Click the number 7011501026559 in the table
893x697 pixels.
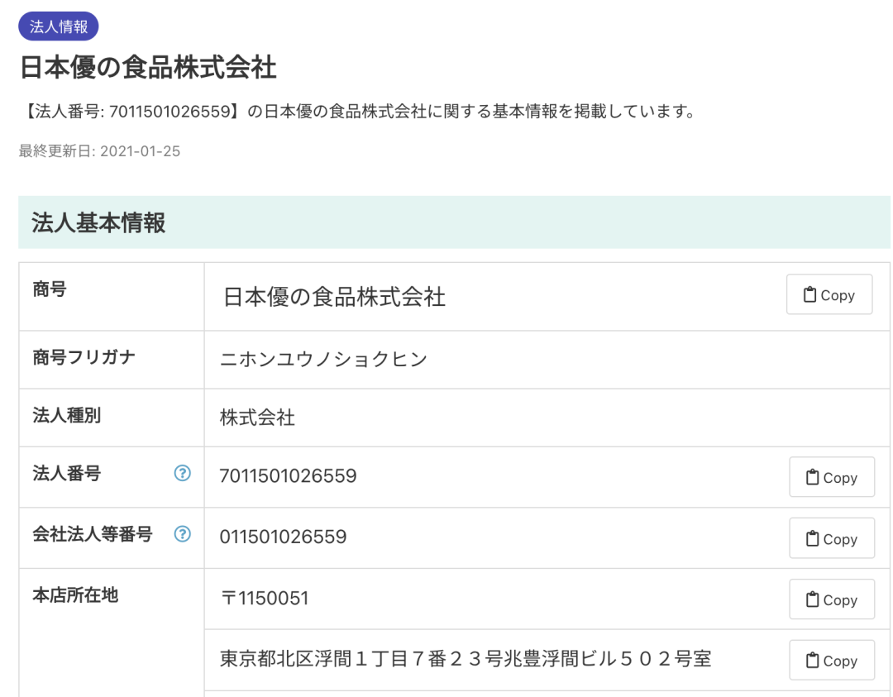pyautogui.click(x=288, y=476)
